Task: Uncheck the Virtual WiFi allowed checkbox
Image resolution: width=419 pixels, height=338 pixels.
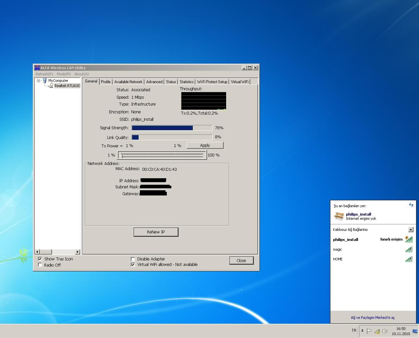Action: pos(133,265)
